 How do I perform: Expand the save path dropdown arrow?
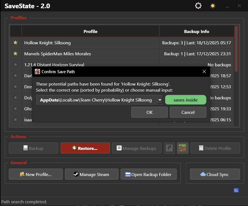tap(160, 100)
